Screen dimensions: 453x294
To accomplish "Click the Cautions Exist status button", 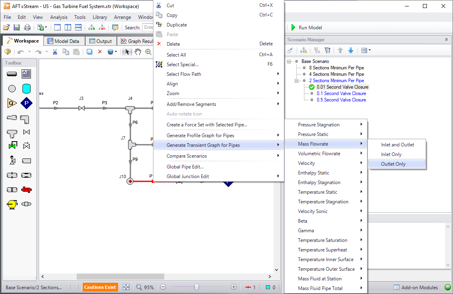I will (100, 287).
